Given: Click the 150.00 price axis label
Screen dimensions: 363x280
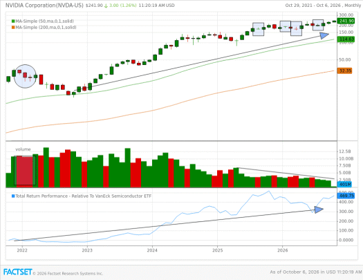Looking at the screenshot, I should click(346, 32).
